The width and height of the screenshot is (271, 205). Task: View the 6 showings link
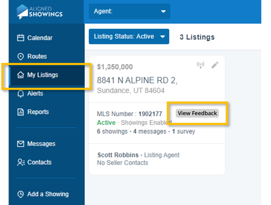click(112, 131)
